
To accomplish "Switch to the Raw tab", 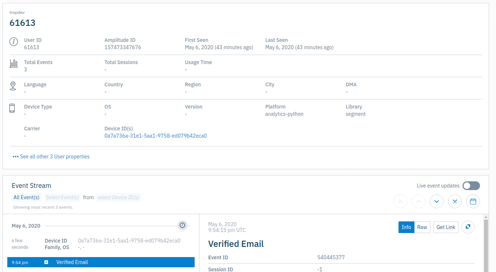I will (422, 227).
